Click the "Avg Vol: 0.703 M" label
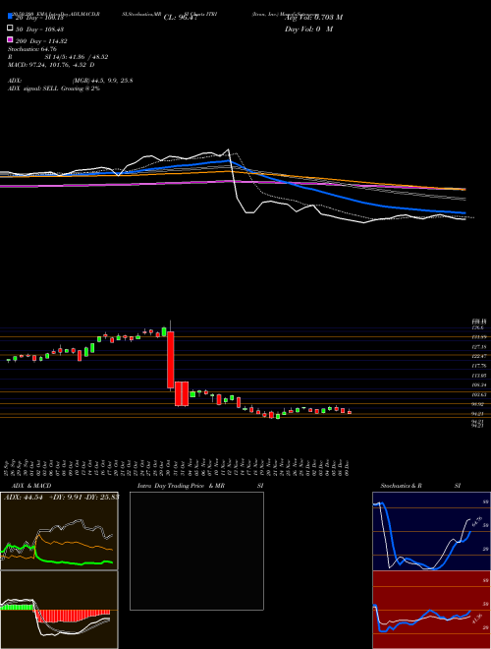491x649 pixels. point(313,18)
